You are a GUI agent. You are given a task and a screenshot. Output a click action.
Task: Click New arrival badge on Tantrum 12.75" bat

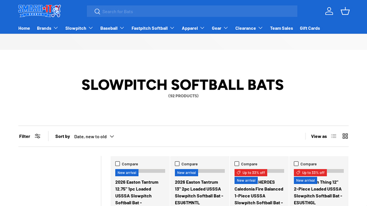click(x=127, y=173)
